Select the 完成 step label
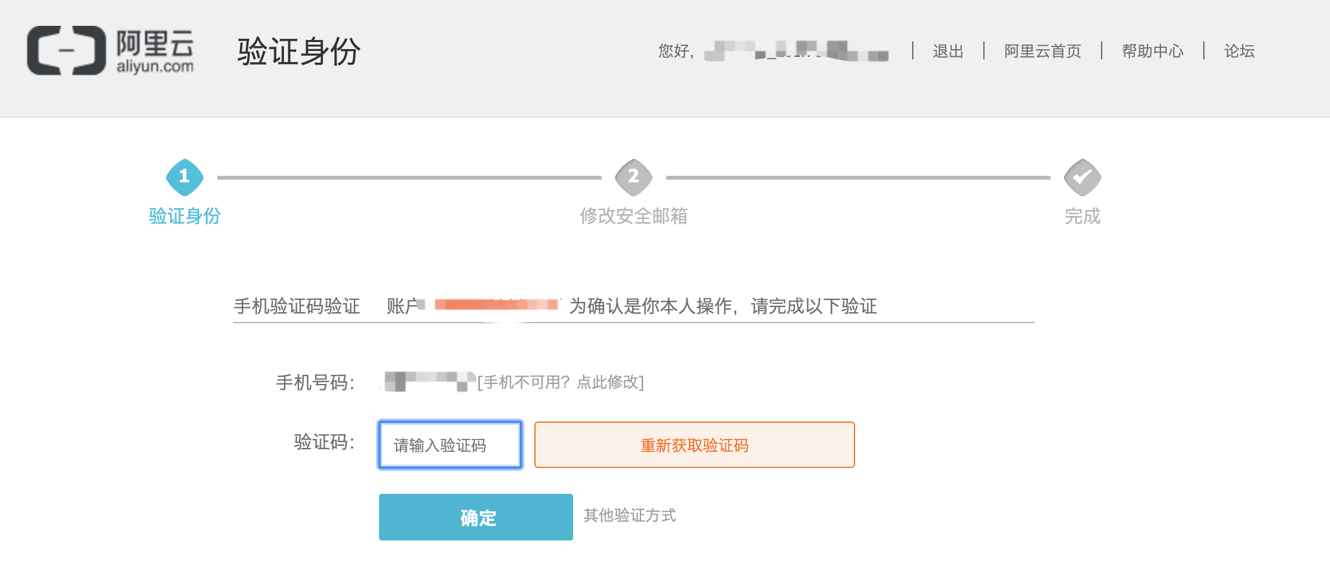 [x=1082, y=216]
